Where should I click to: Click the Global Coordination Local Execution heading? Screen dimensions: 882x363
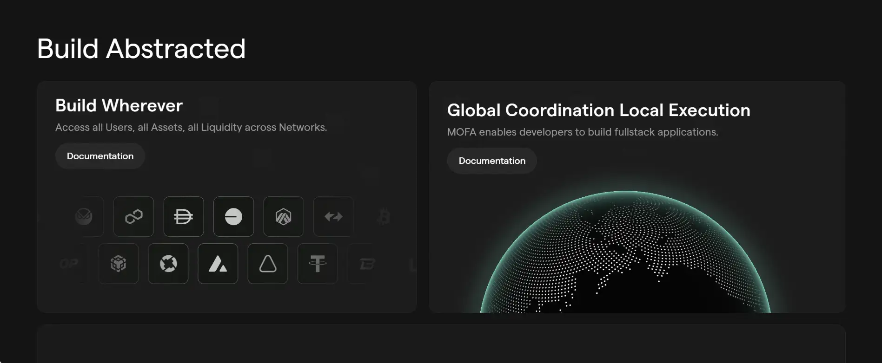tap(598, 110)
